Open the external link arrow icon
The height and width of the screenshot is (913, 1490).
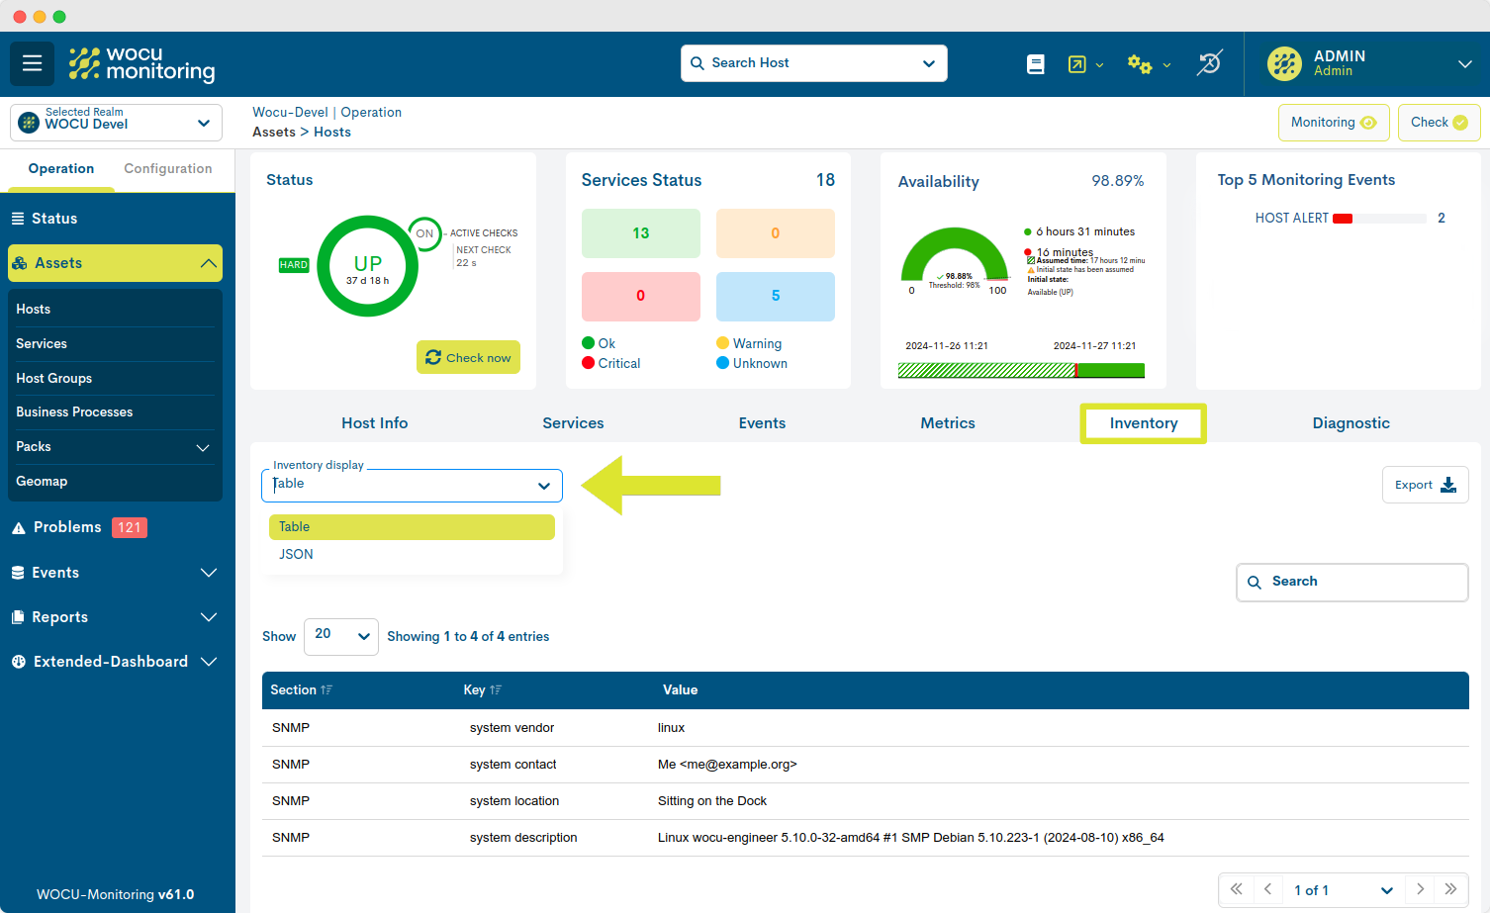(1077, 64)
